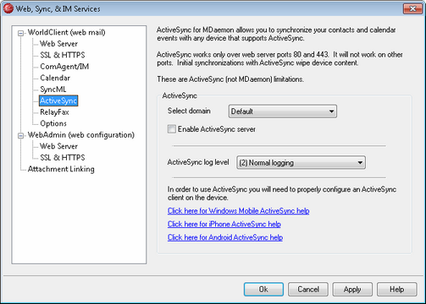Click the Help button
426x304 pixels.
coord(396,290)
